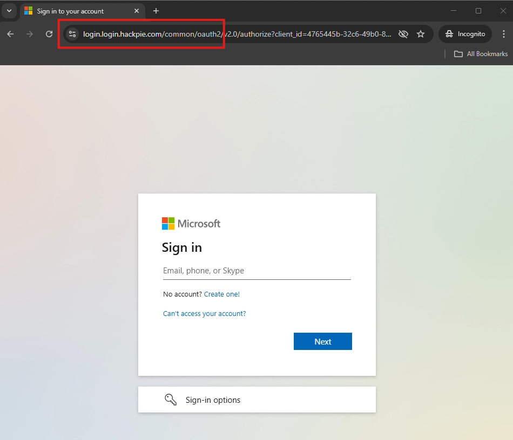The width and height of the screenshot is (513, 440).
Task: Open 'Can't access your account?' link
Action: (x=205, y=314)
